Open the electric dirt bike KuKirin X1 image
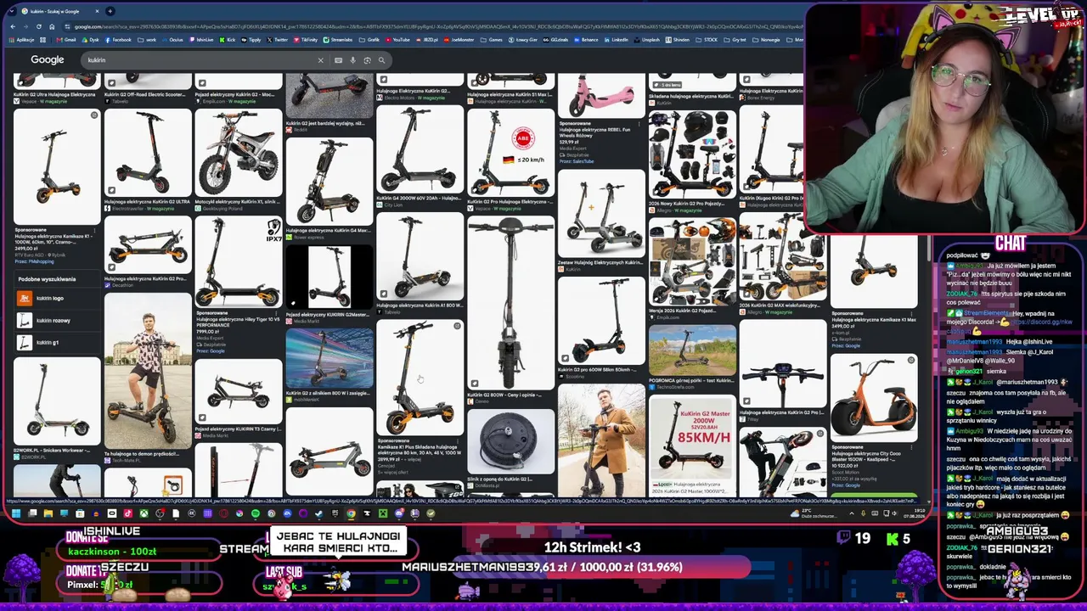 [x=239, y=153]
